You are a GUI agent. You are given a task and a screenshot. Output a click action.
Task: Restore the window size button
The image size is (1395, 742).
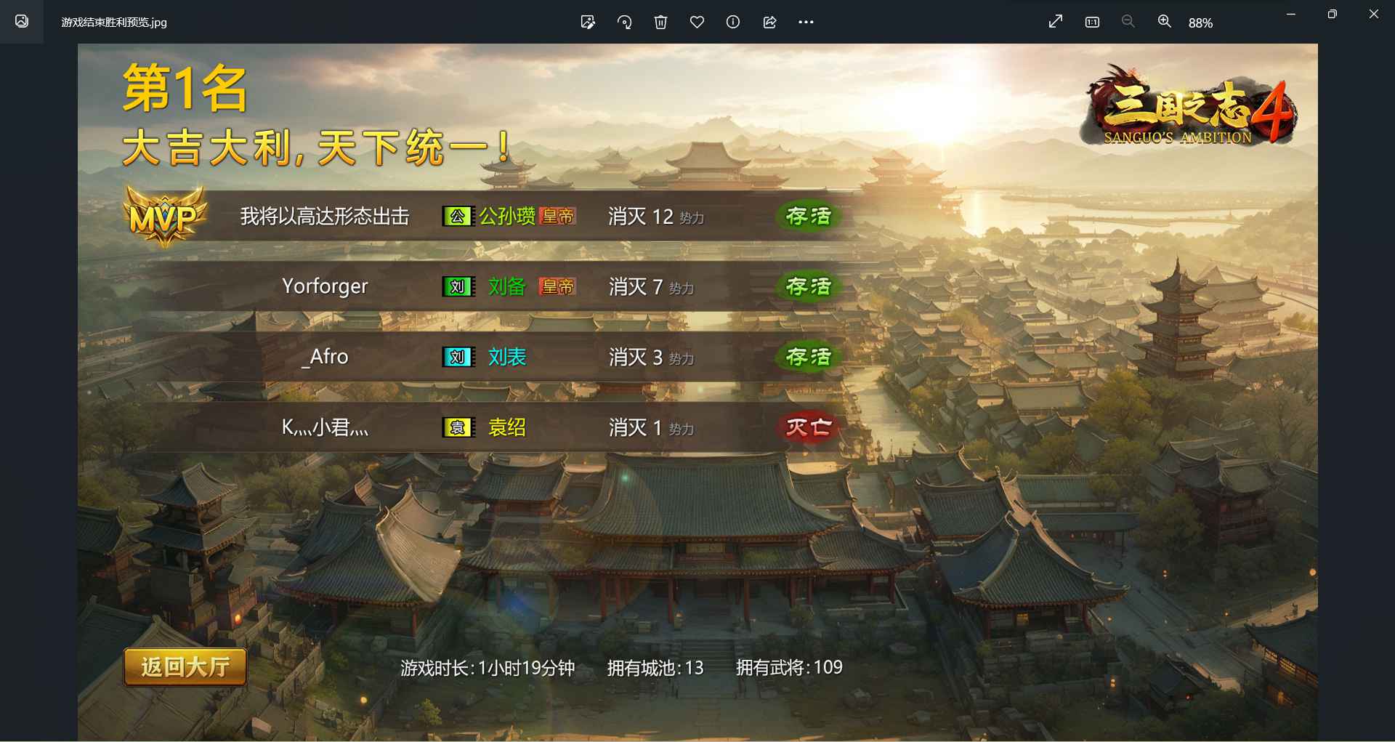pos(1332,14)
